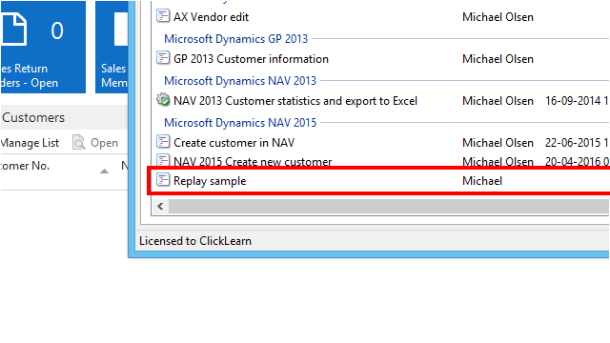610x343 pixels.
Task: Click the Open magnifier icon under Customers
Action: coord(78,142)
